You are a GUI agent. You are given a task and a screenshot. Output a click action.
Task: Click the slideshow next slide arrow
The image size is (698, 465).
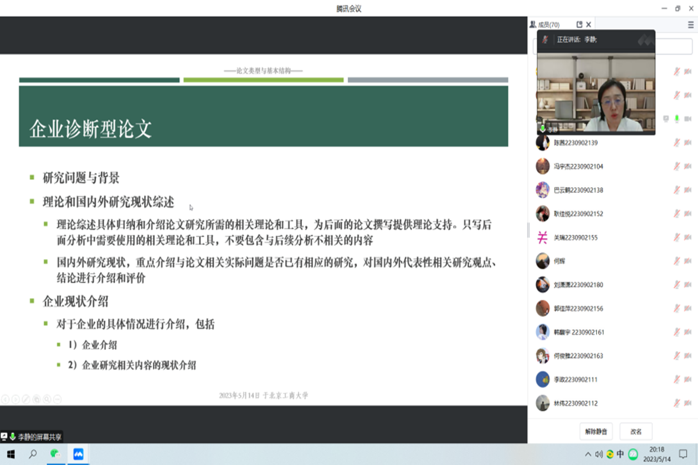pos(16,399)
